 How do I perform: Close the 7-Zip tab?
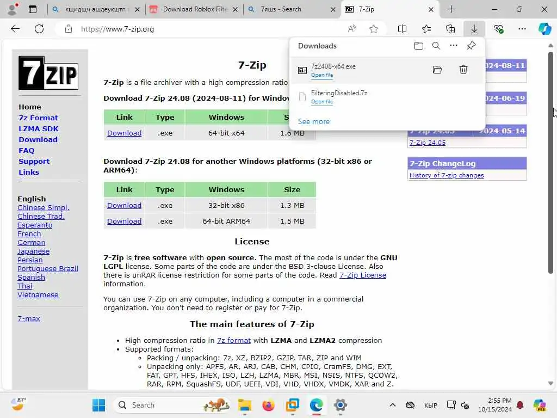point(431,10)
